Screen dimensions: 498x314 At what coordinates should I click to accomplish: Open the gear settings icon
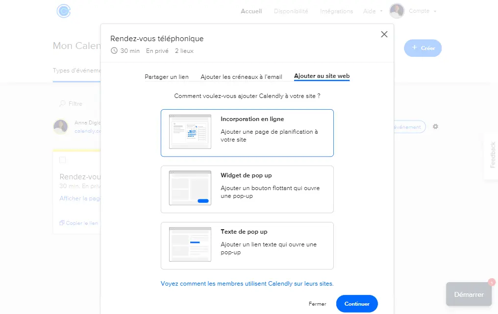[x=435, y=127]
